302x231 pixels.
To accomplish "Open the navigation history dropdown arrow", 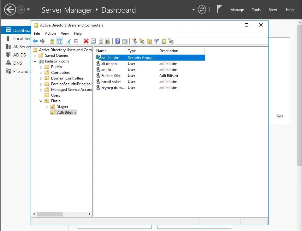I will [x=28, y=9].
